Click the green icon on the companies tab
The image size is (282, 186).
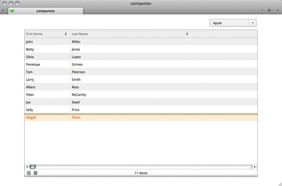point(12,11)
